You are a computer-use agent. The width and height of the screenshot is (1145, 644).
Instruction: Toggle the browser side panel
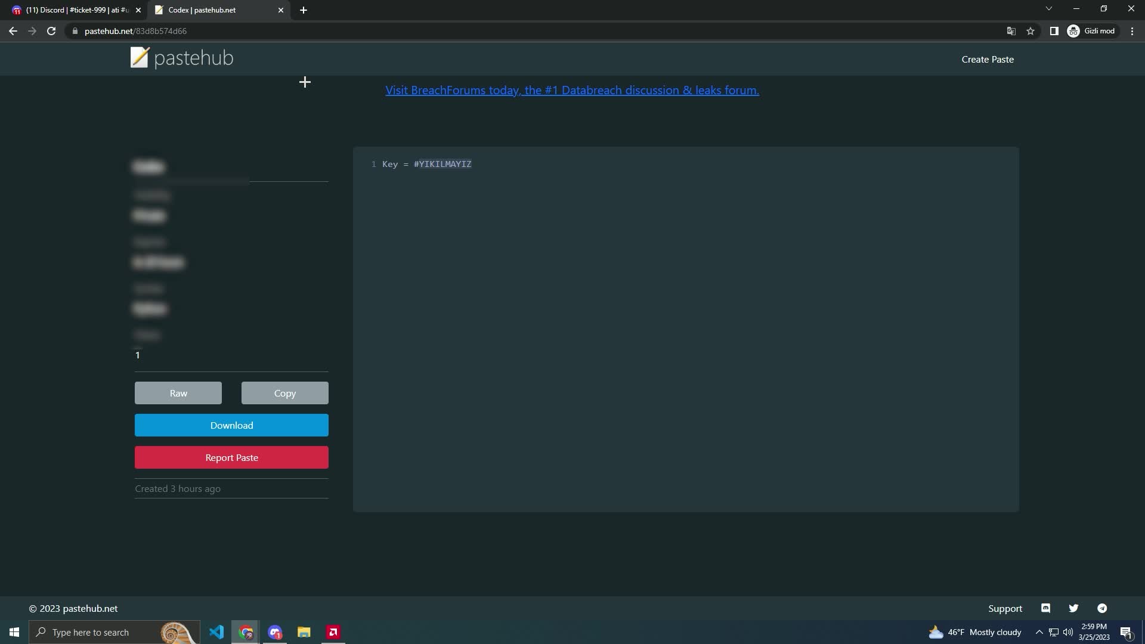[1054, 31]
